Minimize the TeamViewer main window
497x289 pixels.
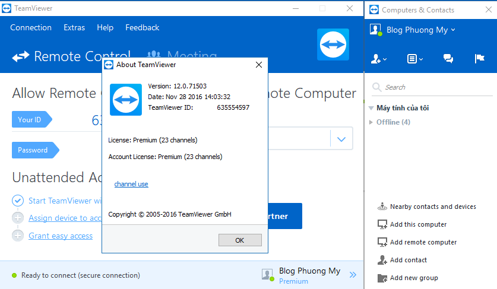(x=296, y=8)
